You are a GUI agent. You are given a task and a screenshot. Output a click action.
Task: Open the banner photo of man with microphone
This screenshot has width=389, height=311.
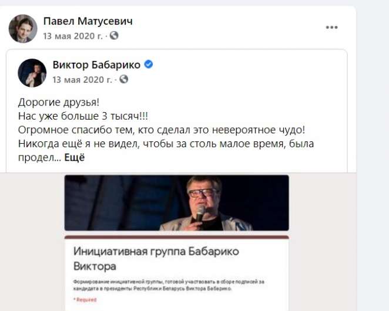click(177, 202)
